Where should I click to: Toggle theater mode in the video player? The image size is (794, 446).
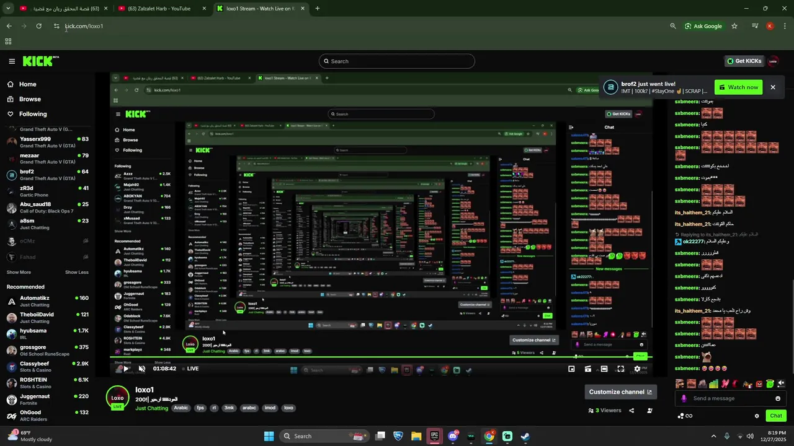tap(604, 369)
